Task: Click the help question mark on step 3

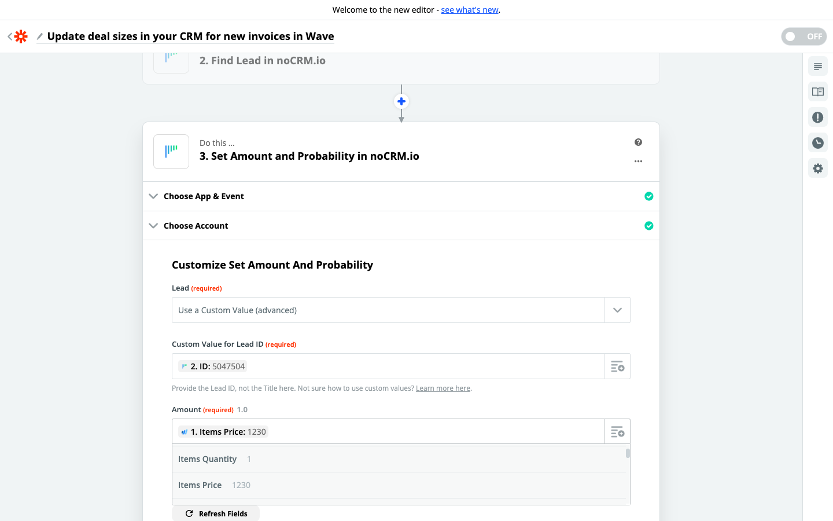Action: (x=638, y=142)
